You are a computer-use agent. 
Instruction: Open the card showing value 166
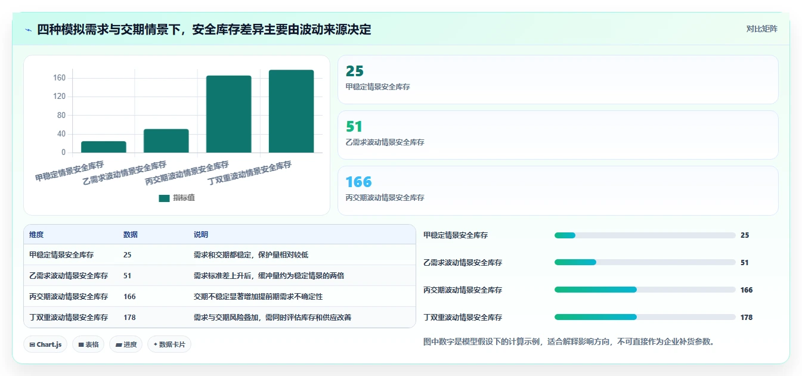[558, 191]
